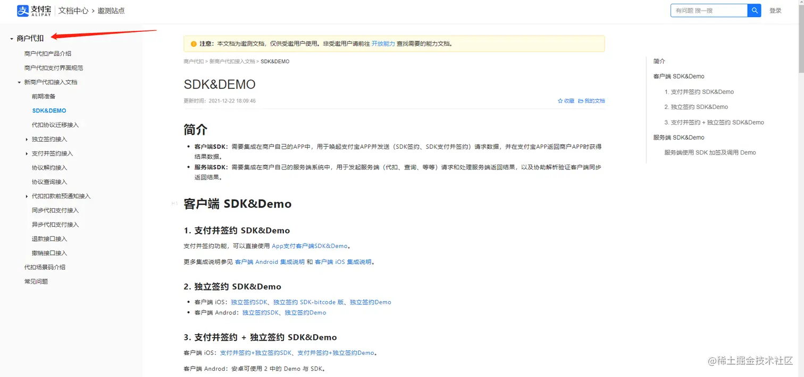The image size is (804, 377).
Task: Open 常见问题 in the sidebar
Action: pyautogui.click(x=36, y=281)
